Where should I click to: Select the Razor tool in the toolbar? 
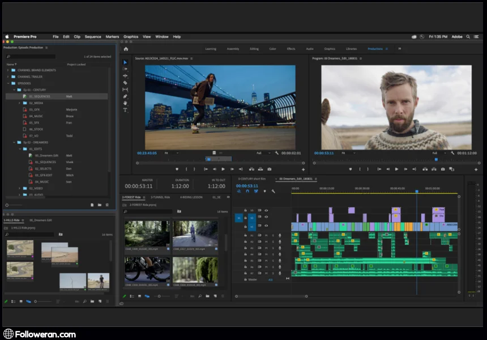pyautogui.click(x=125, y=83)
